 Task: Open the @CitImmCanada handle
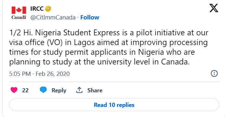tap(53, 18)
